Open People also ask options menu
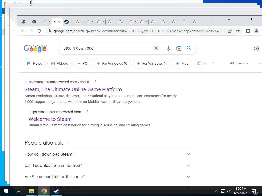The width and height of the screenshot is (262, 196). tap(69, 143)
